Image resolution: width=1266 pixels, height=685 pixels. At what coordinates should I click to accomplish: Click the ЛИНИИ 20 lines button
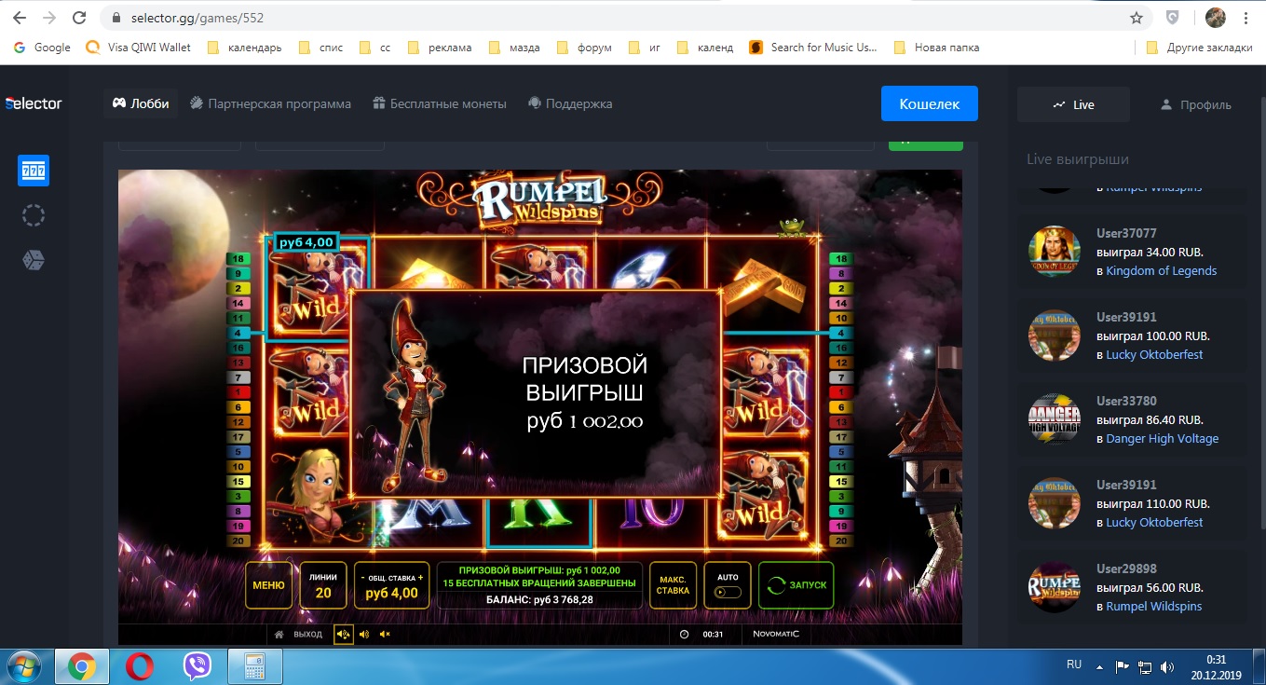click(x=323, y=585)
